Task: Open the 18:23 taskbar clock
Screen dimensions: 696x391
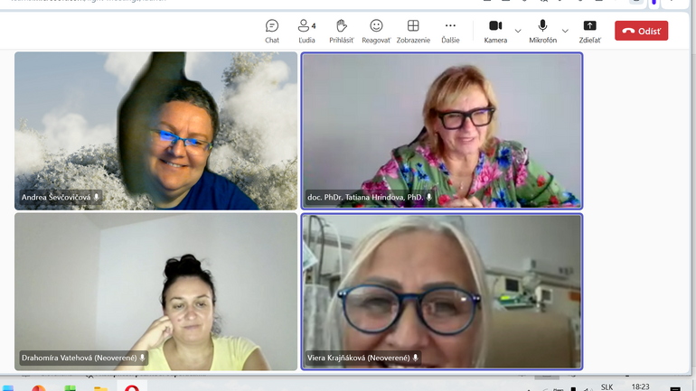Action: click(640, 387)
